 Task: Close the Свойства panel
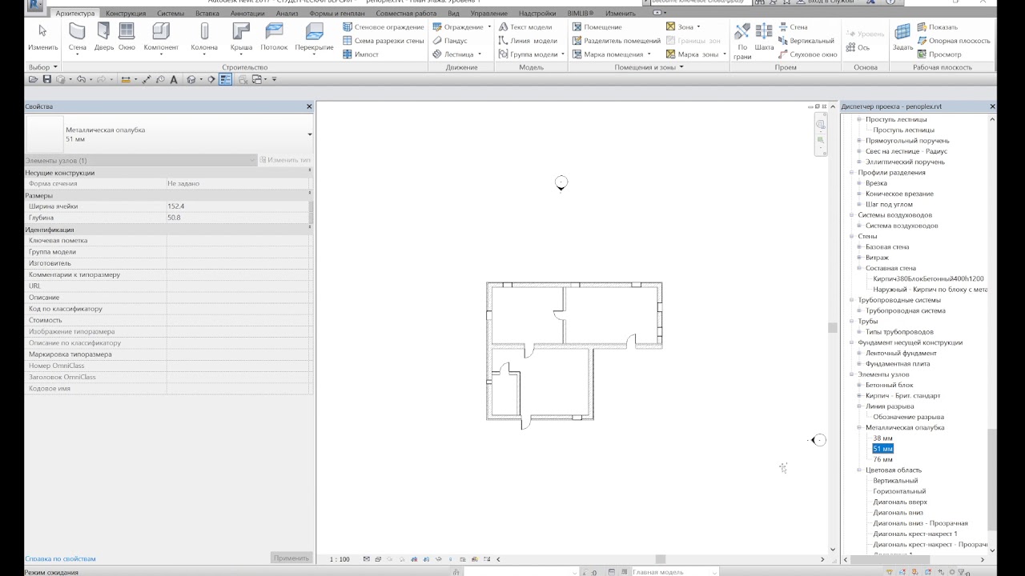click(309, 106)
